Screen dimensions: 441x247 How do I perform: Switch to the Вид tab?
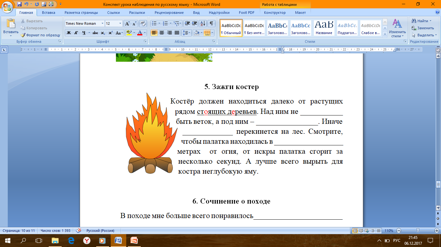click(x=196, y=13)
